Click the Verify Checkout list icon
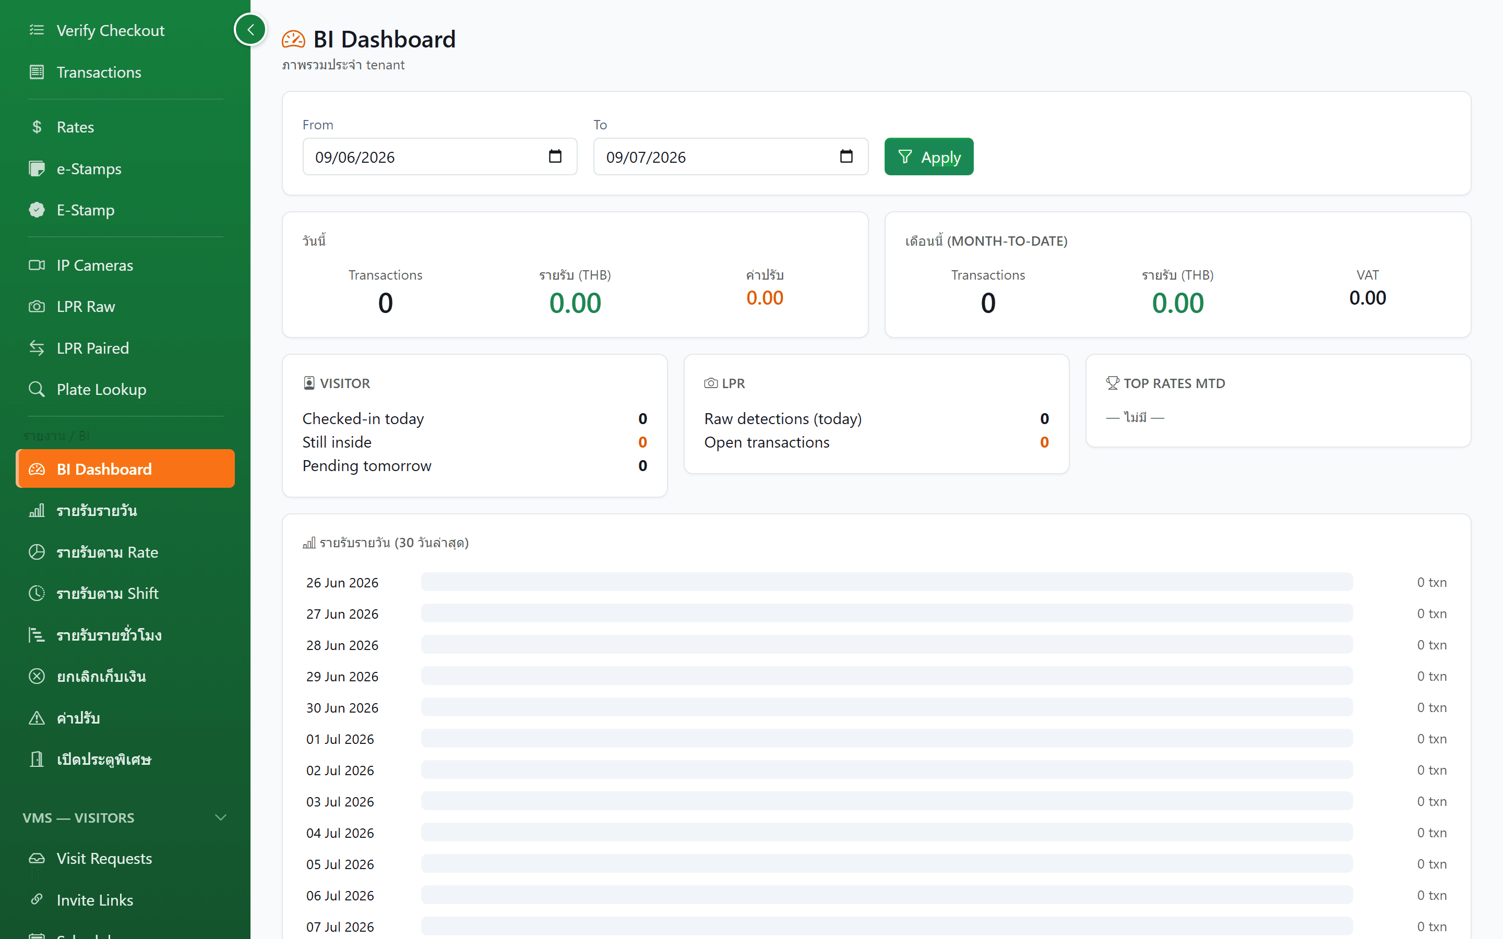1503x939 pixels. pyautogui.click(x=37, y=30)
